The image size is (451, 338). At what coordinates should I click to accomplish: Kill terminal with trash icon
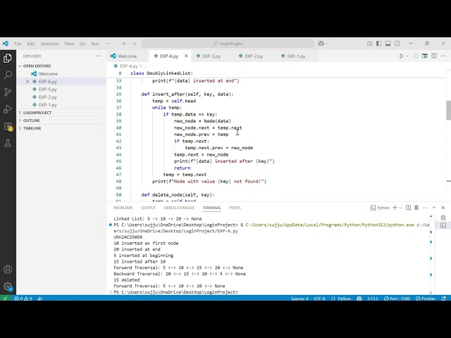416,208
